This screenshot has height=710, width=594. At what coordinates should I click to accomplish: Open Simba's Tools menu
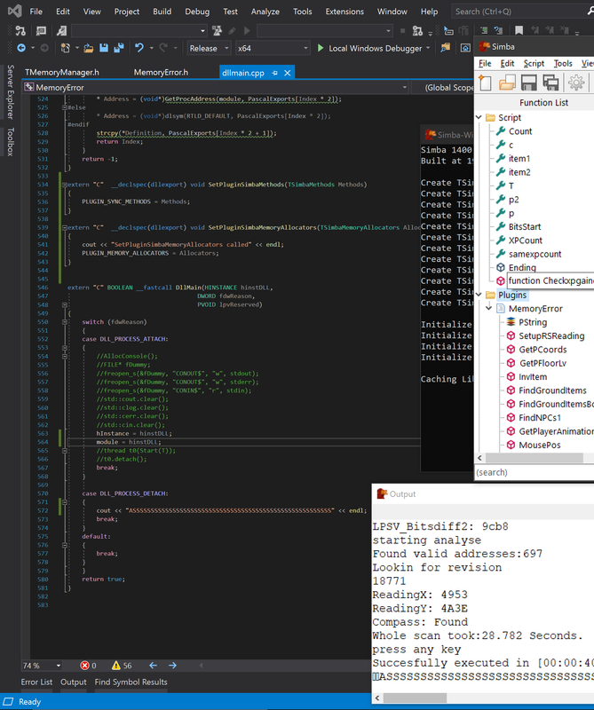(x=563, y=63)
